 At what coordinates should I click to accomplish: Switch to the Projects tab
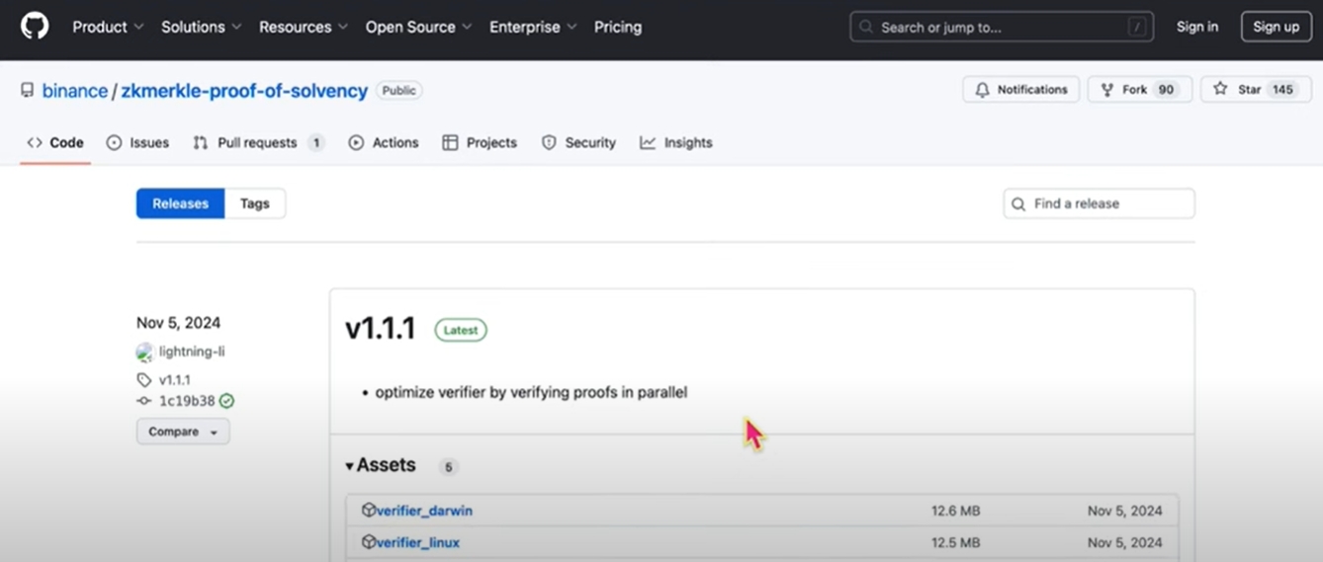pos(480,142)
